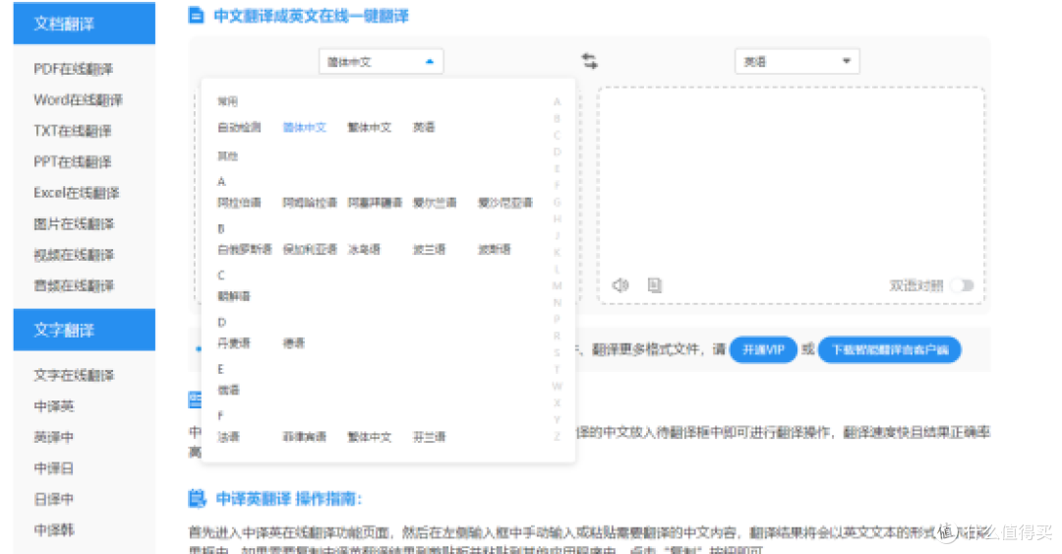The image size is (1062, 554).
Task: Click the speaker read-aloud icon
Action: [x=620, y=285]
